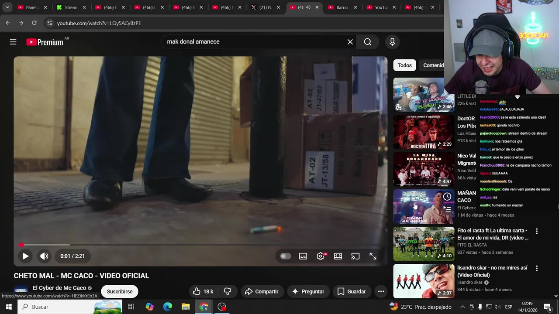Switch to theater mode view
559x314 pixels.
[x=338, y=256]
